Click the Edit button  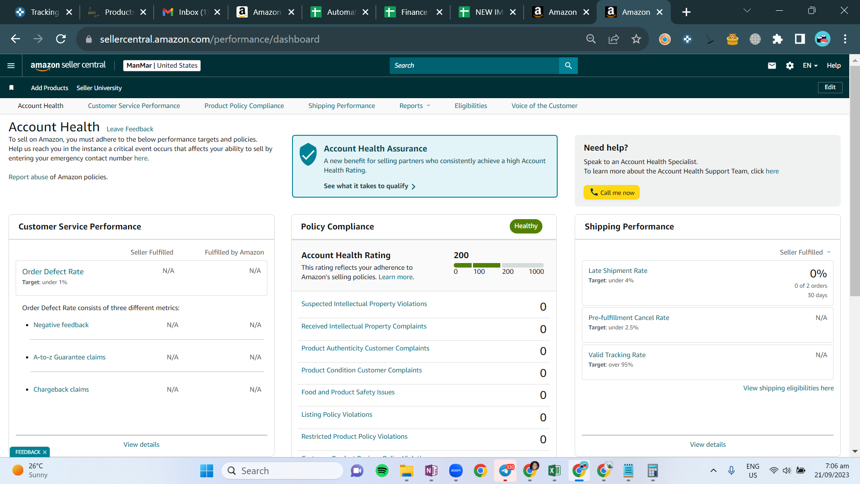tap(830, 87)
